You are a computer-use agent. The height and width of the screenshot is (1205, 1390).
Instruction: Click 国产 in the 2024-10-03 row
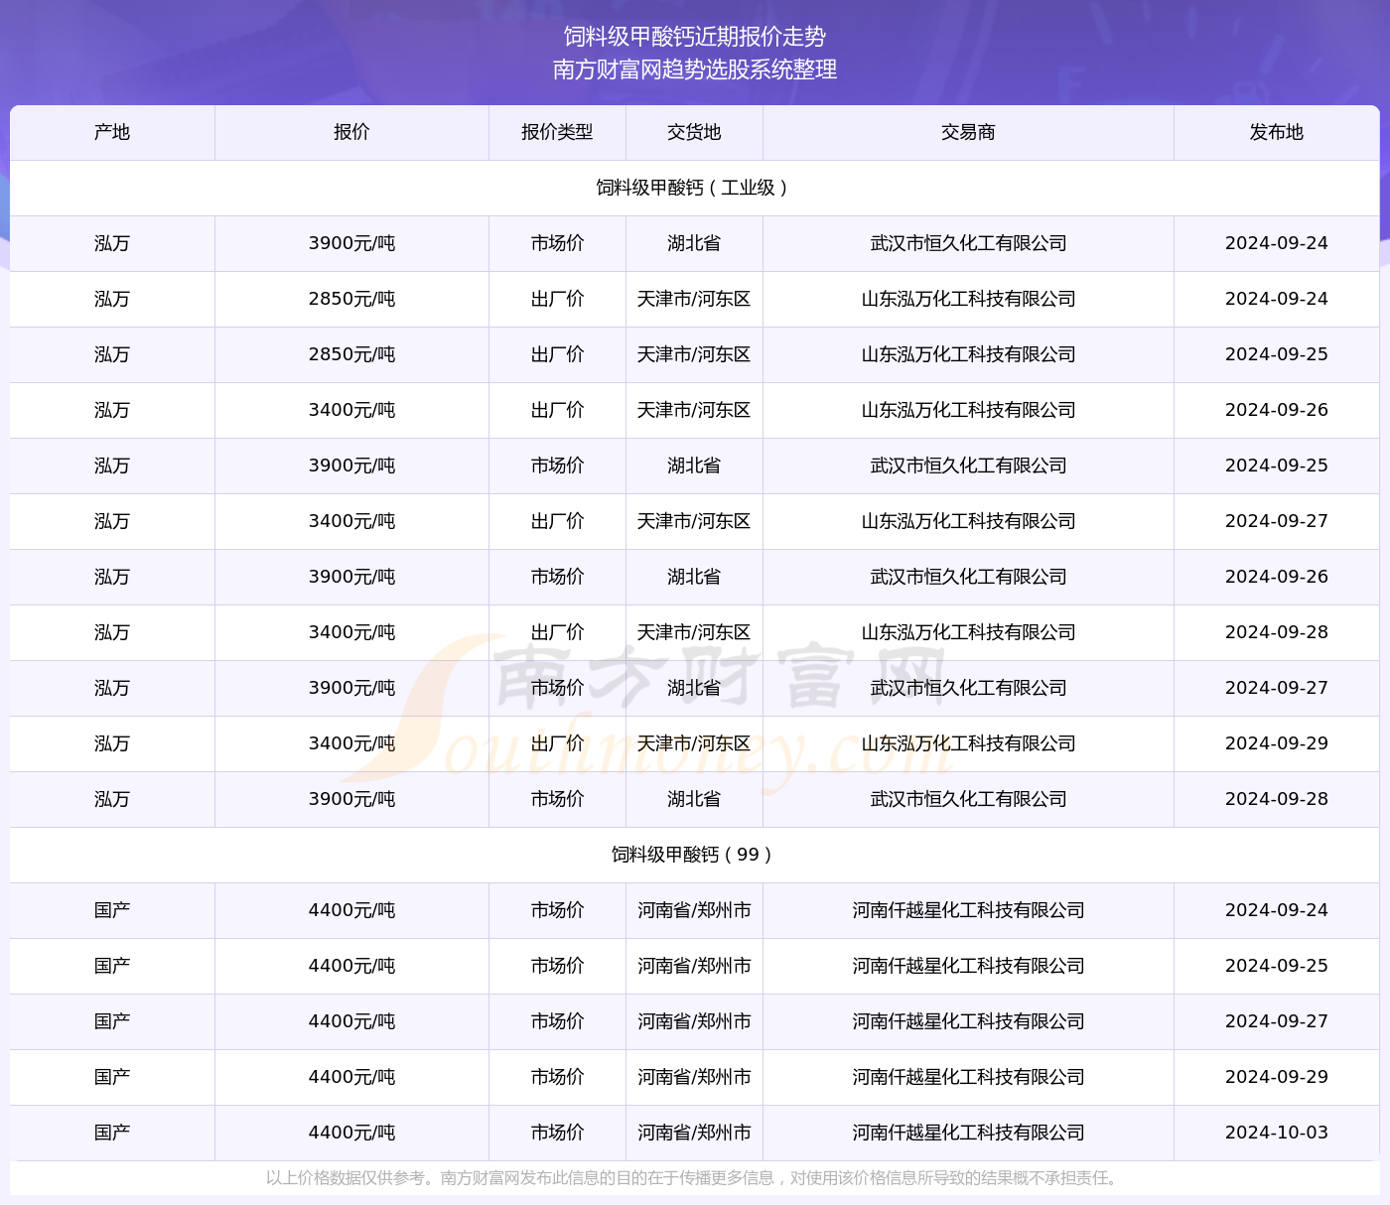tap(112, 1133)
